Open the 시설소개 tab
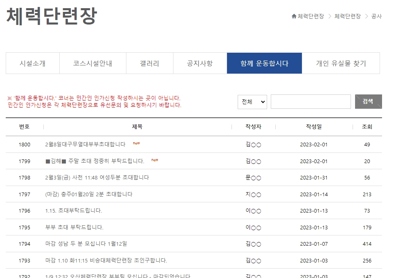398x278 pixels. click(x=32, y=63)
